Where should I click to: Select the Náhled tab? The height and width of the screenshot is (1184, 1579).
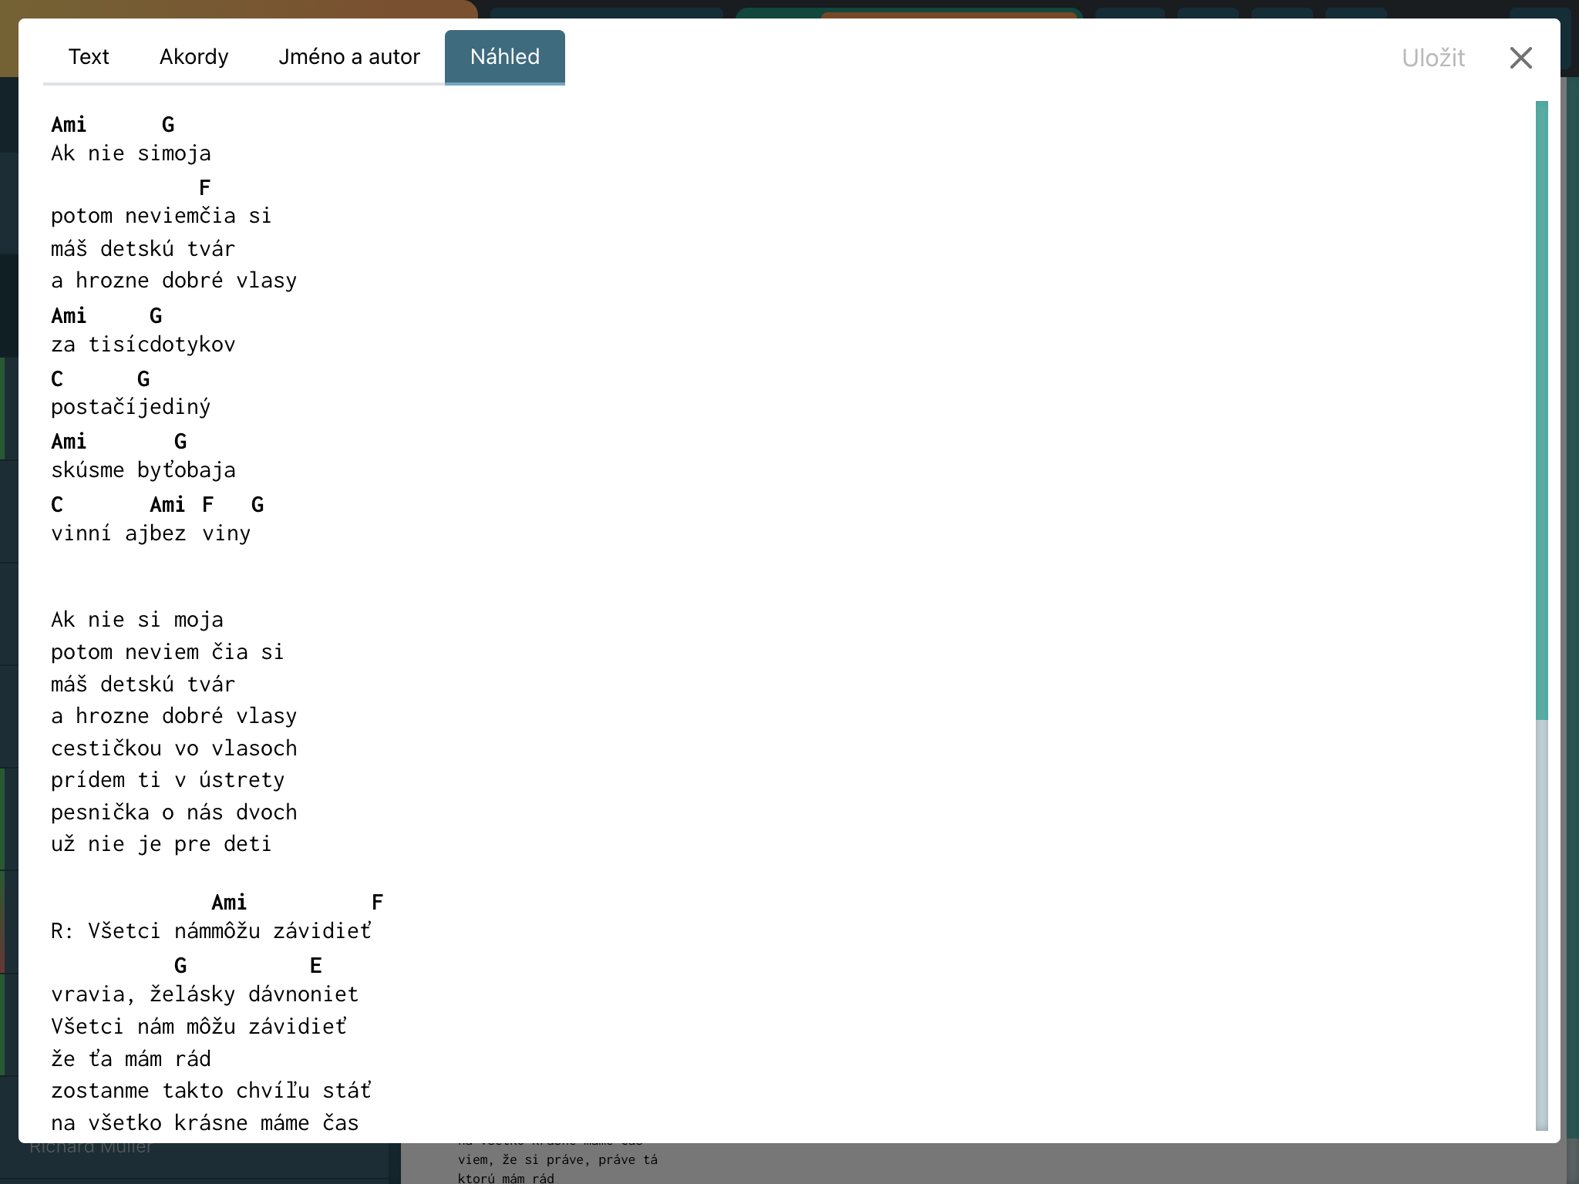[505, 57]
